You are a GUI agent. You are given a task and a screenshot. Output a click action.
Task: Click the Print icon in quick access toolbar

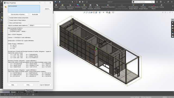60,2
